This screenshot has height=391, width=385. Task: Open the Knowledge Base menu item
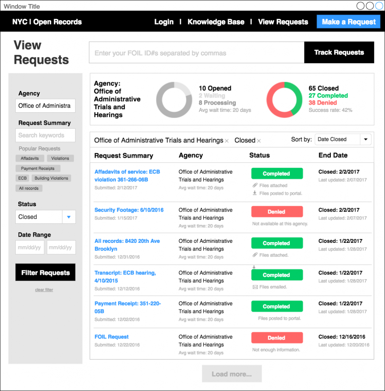point(216,22)
